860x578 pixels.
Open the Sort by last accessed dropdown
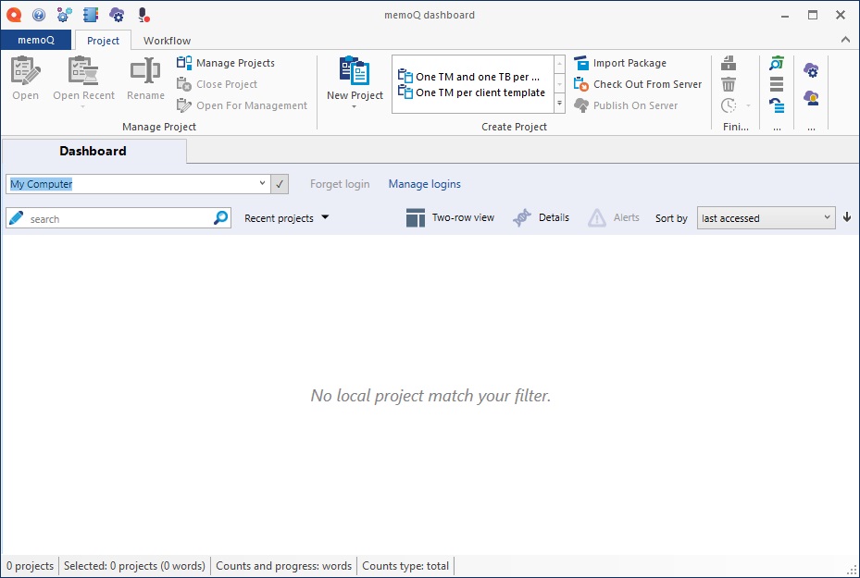click(767, 218)
